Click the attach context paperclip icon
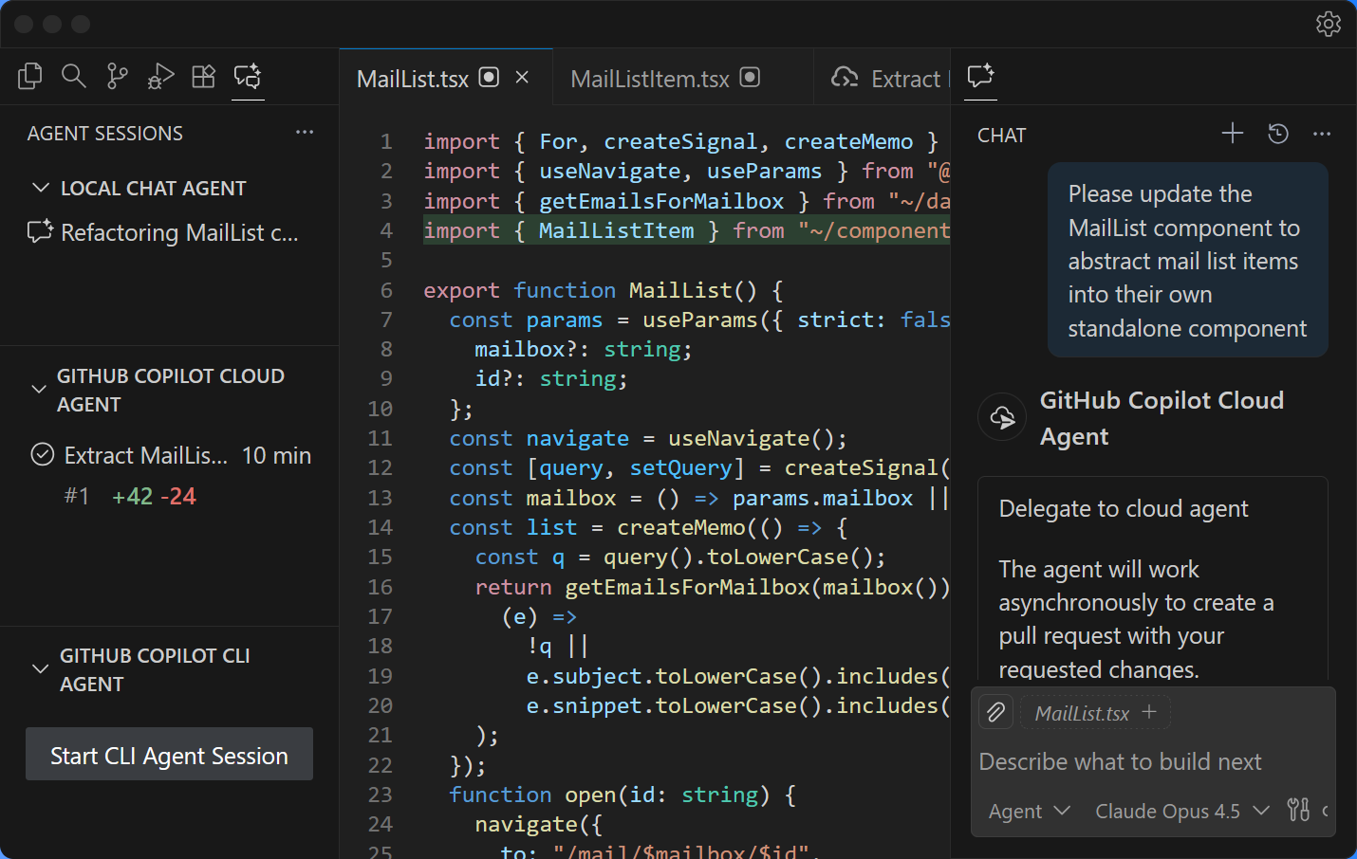Viewport: 1357px width, 859px height. [x=995, y=712]
